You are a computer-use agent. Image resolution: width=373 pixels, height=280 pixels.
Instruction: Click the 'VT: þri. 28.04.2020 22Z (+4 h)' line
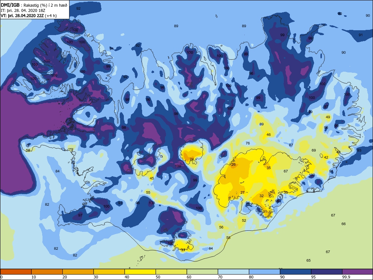(29, 16)
